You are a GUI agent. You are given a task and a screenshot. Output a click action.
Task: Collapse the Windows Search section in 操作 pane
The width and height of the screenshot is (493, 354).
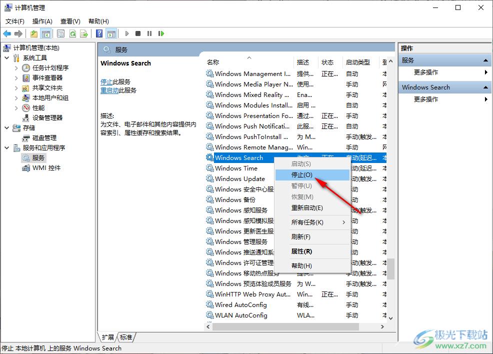tap(486, 87)
